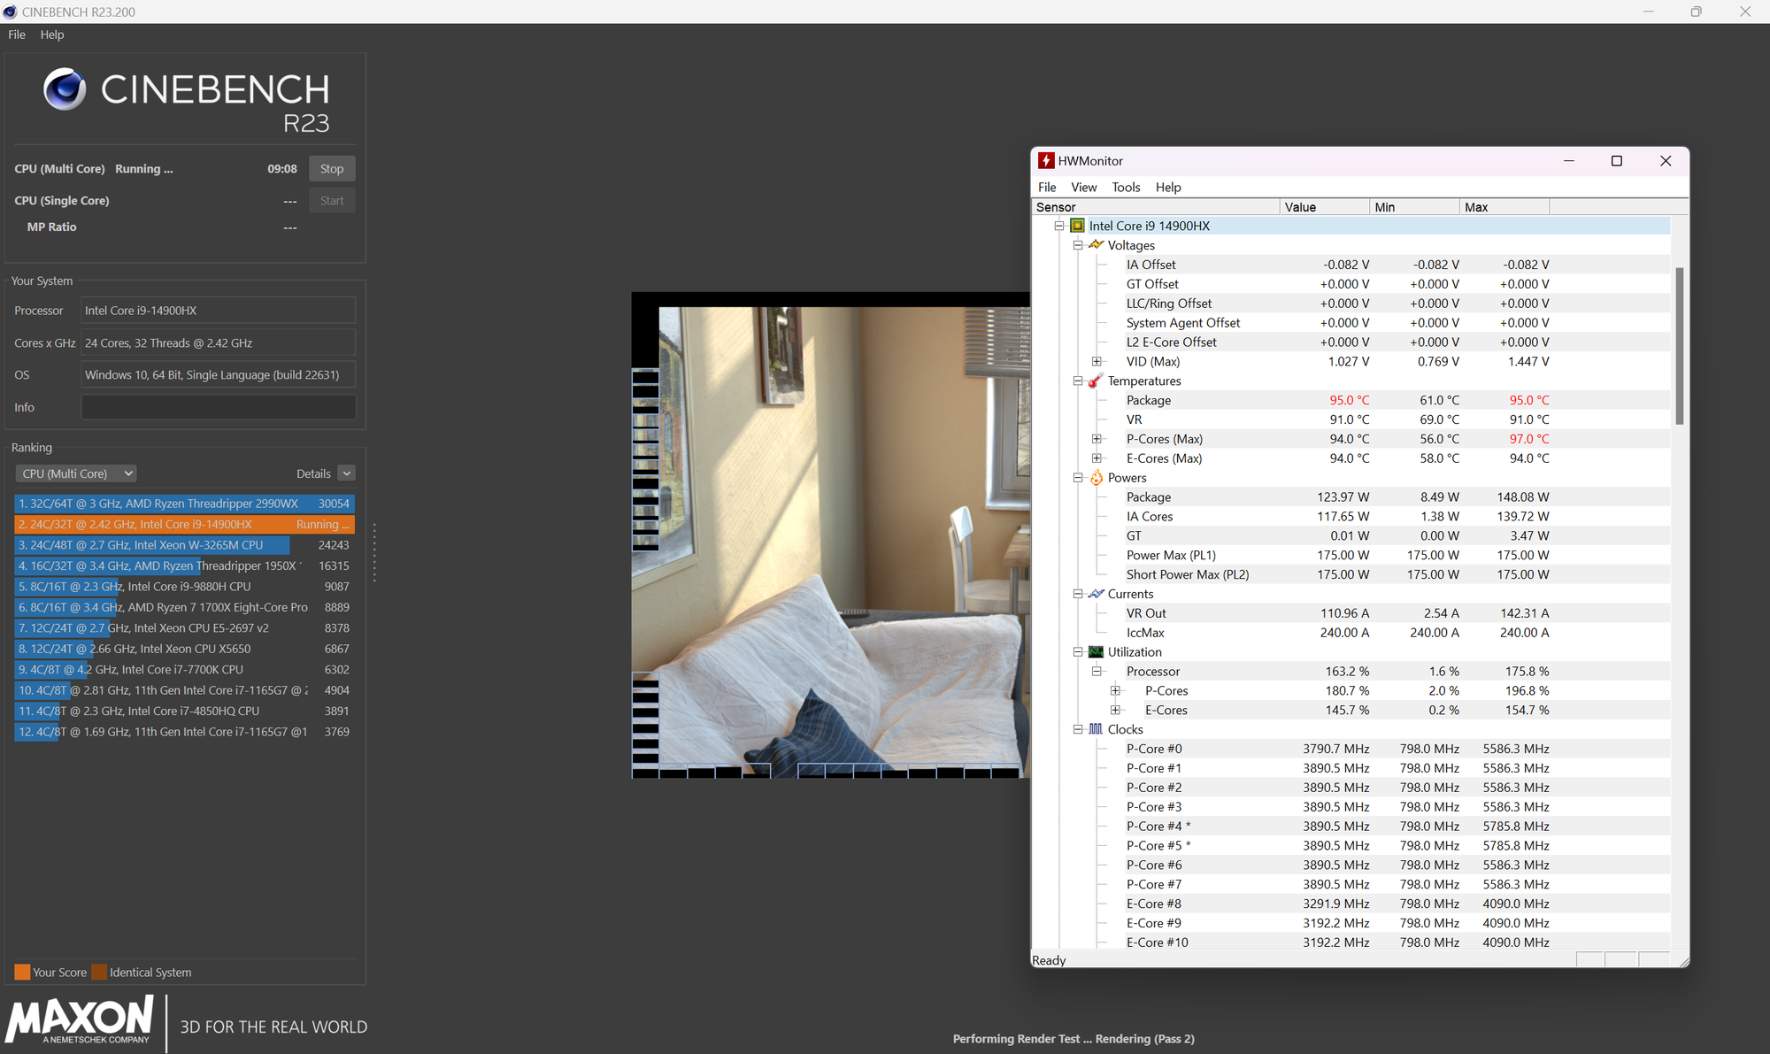This screenshot has width=1770, height=1054.
Task: Select the IccMax current row
Action: coord(1351,633)
